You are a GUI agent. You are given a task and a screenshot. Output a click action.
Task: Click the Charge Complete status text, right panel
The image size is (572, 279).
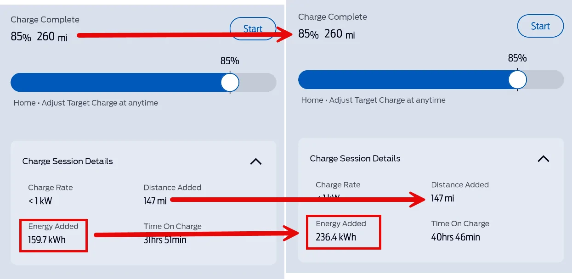coord(333,17)
